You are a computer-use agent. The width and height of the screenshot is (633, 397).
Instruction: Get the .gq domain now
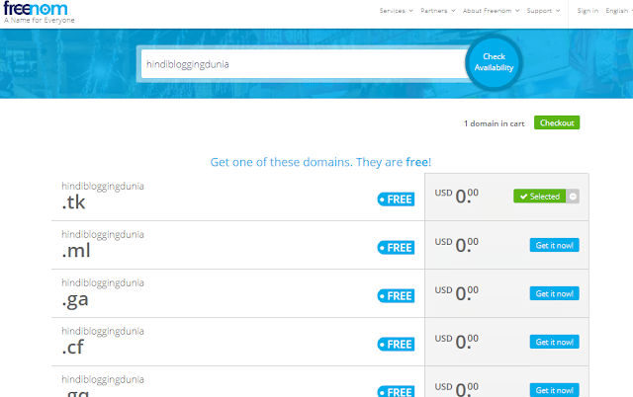click(554, 390)
